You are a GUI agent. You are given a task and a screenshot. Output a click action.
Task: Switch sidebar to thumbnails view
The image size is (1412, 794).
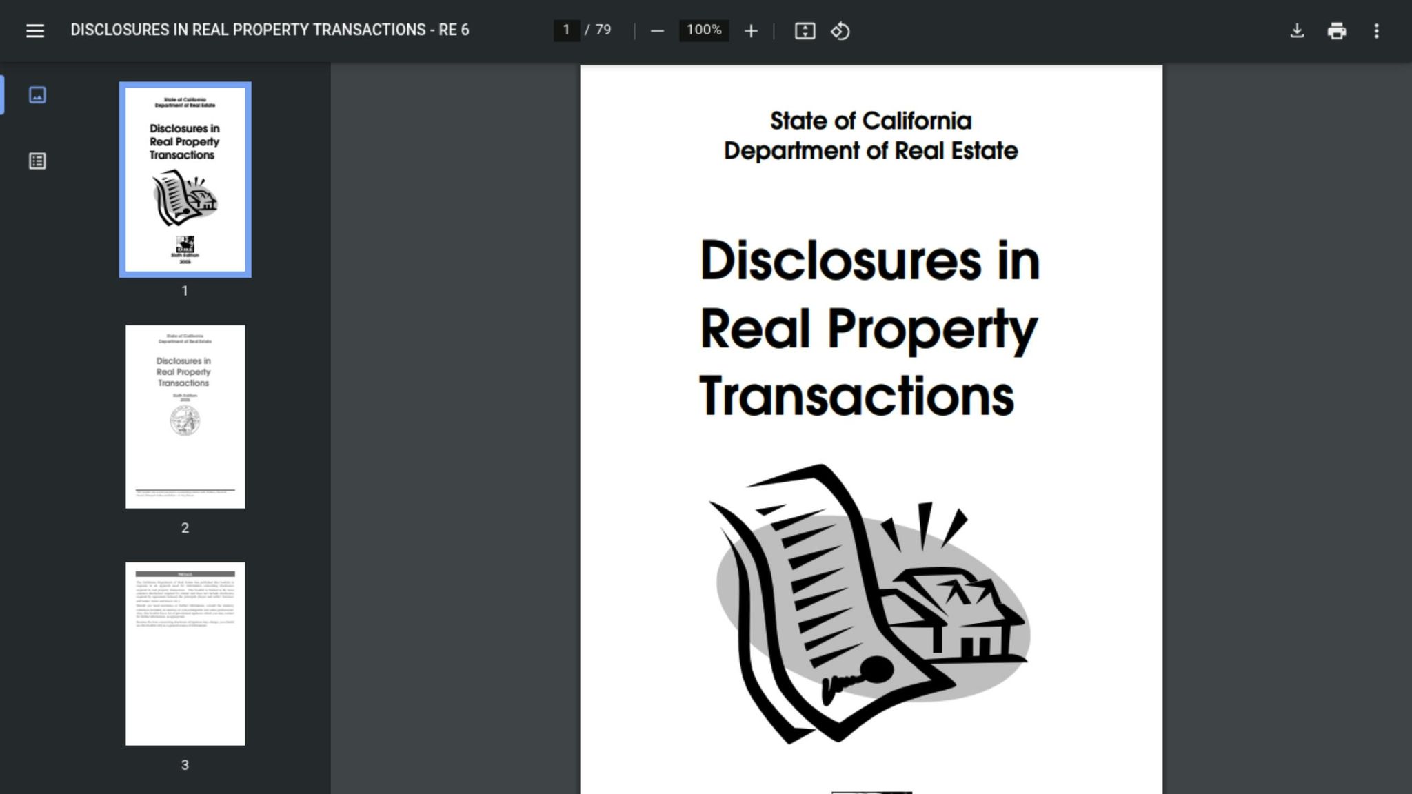(x=37, y=95)
